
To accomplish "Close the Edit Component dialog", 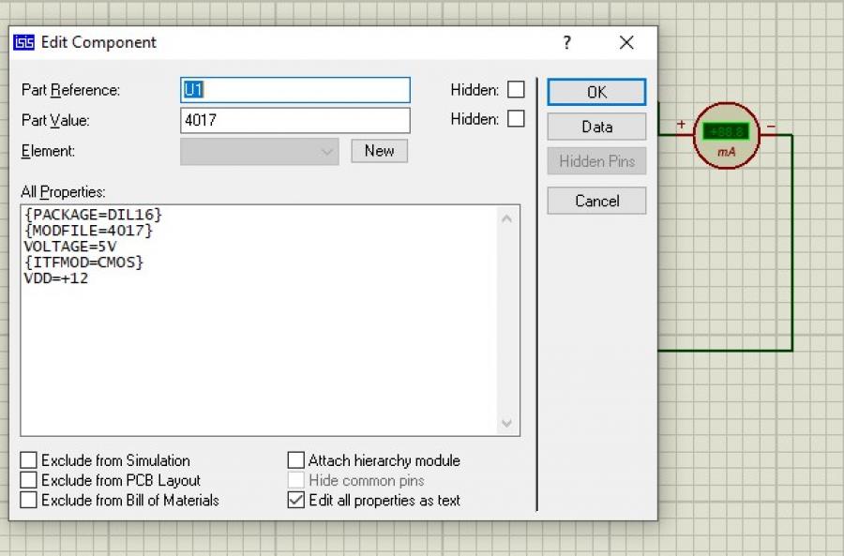I will point(626,42).
